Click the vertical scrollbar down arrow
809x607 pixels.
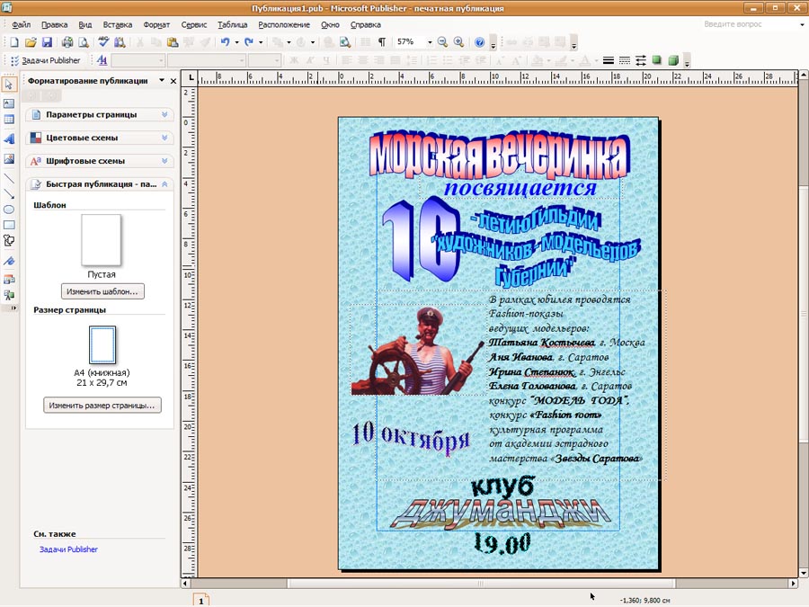pyautogui.click(x=804, y=574)
